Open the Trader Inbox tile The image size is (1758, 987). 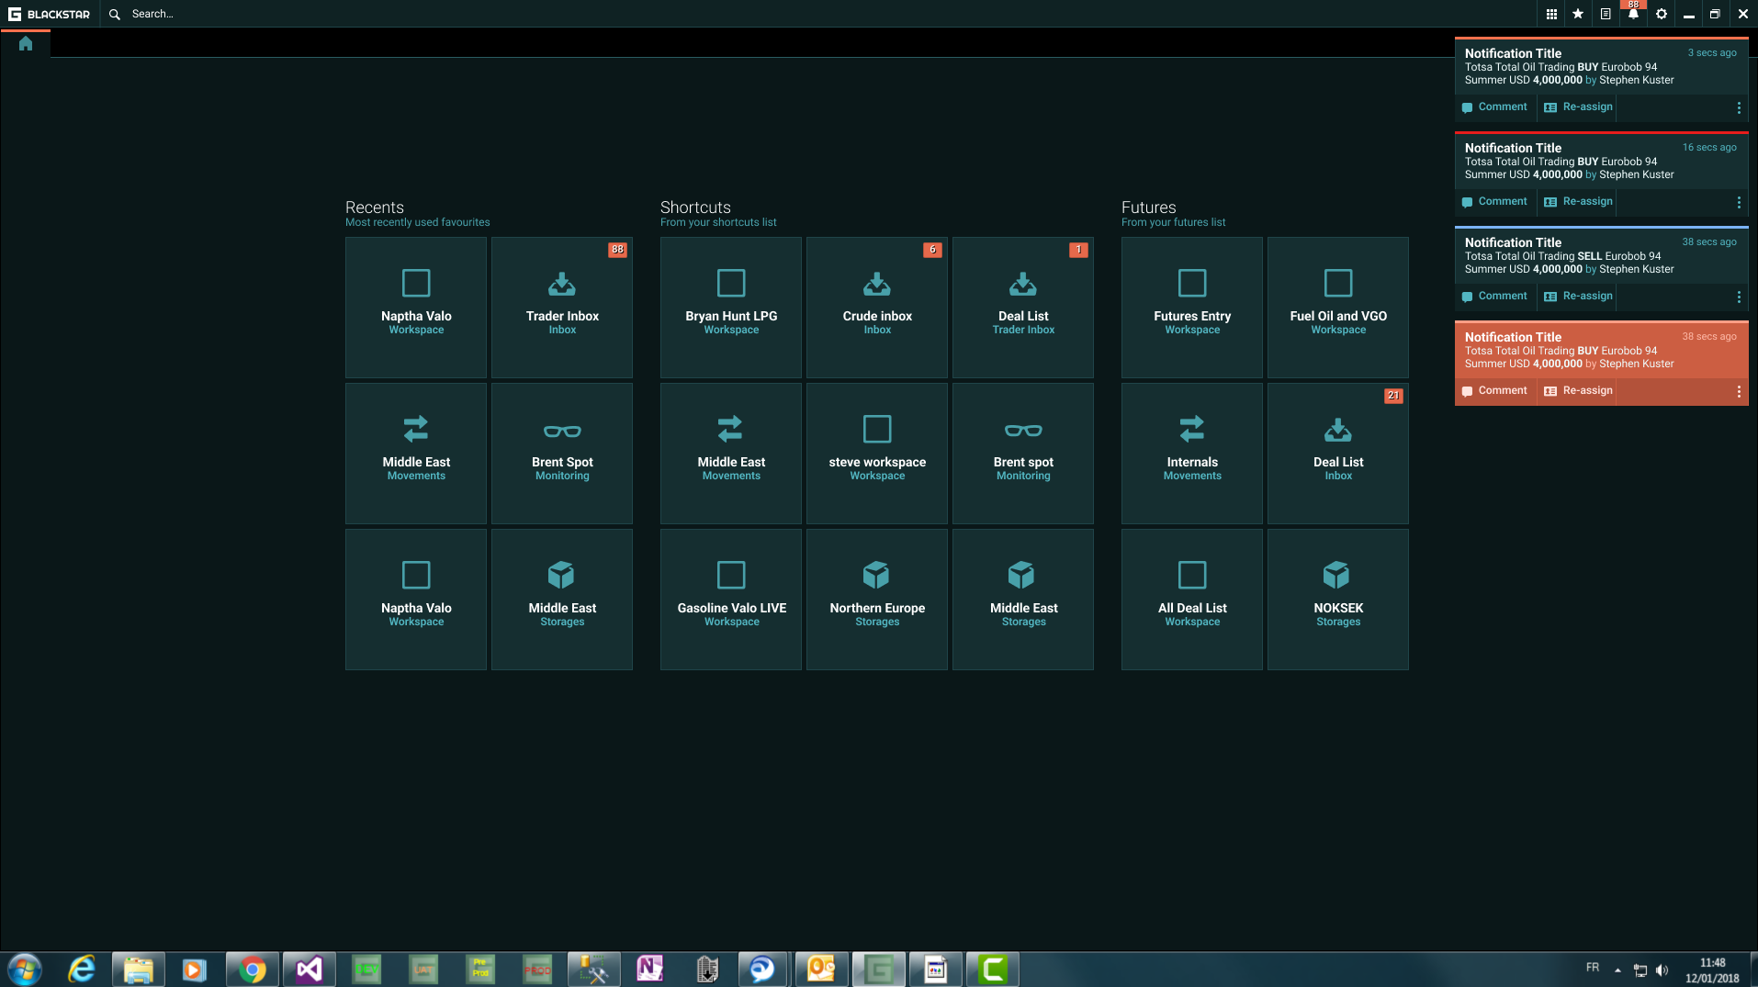[x=562, y=307]
